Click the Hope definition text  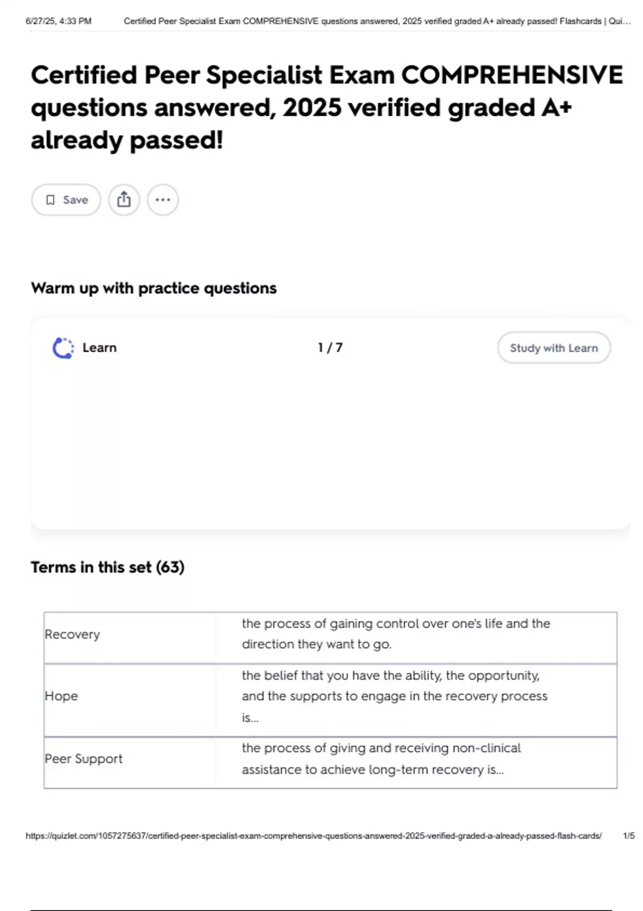click(394, 696)
